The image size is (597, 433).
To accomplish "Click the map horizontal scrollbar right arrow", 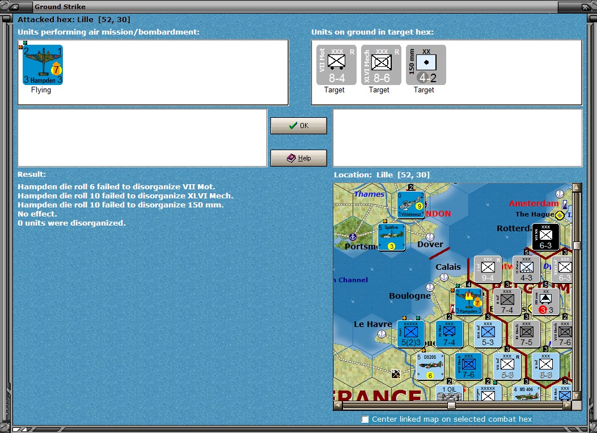I will click(568, 406).
